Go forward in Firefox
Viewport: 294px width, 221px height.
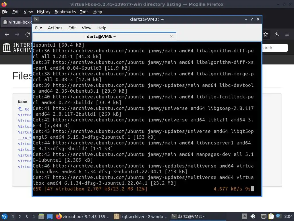[x=17, y=35]
